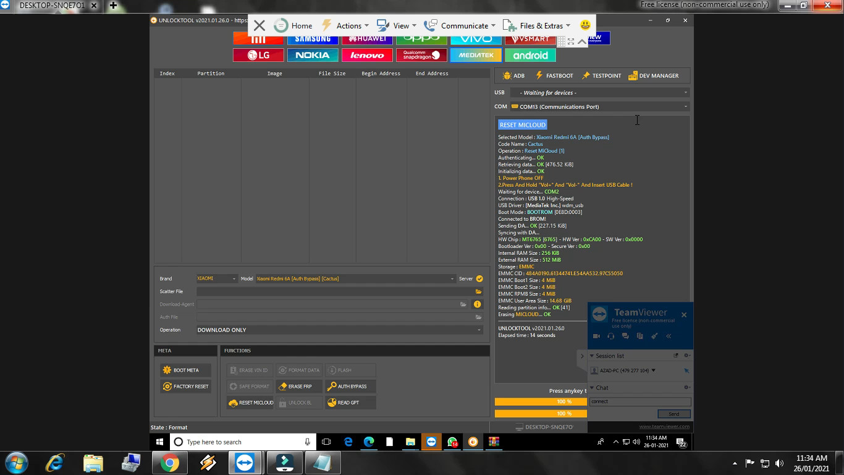This screenshot has height=475, width=844.
Task: Click the Begin Address column header
Action: point(381,73)
